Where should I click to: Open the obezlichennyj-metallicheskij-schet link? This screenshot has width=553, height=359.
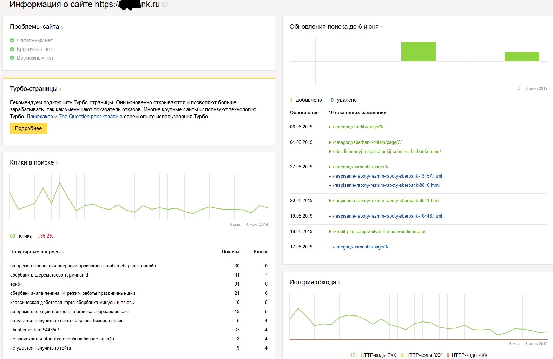pos(387,152)
